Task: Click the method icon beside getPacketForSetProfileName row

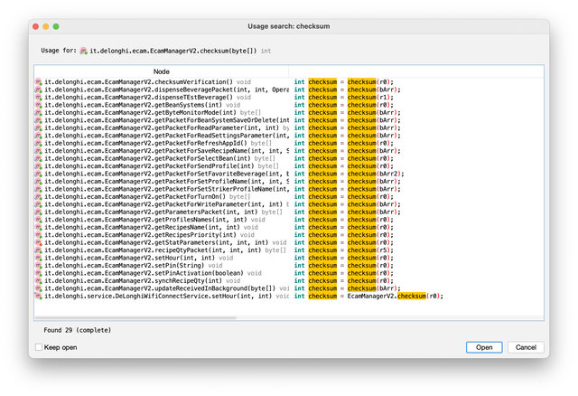Action: coord(39,182)
